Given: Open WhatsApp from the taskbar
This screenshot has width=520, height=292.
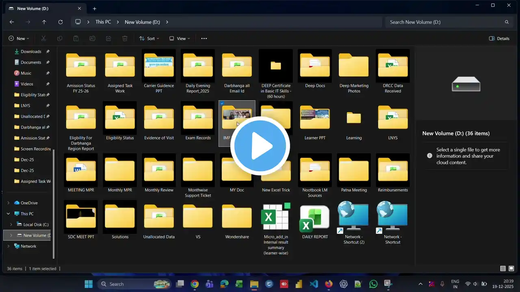Looking at the screenshot, I should [373, 284].
